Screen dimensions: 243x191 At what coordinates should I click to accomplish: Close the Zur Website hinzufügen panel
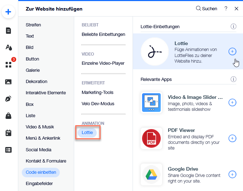tap(236, 9)
